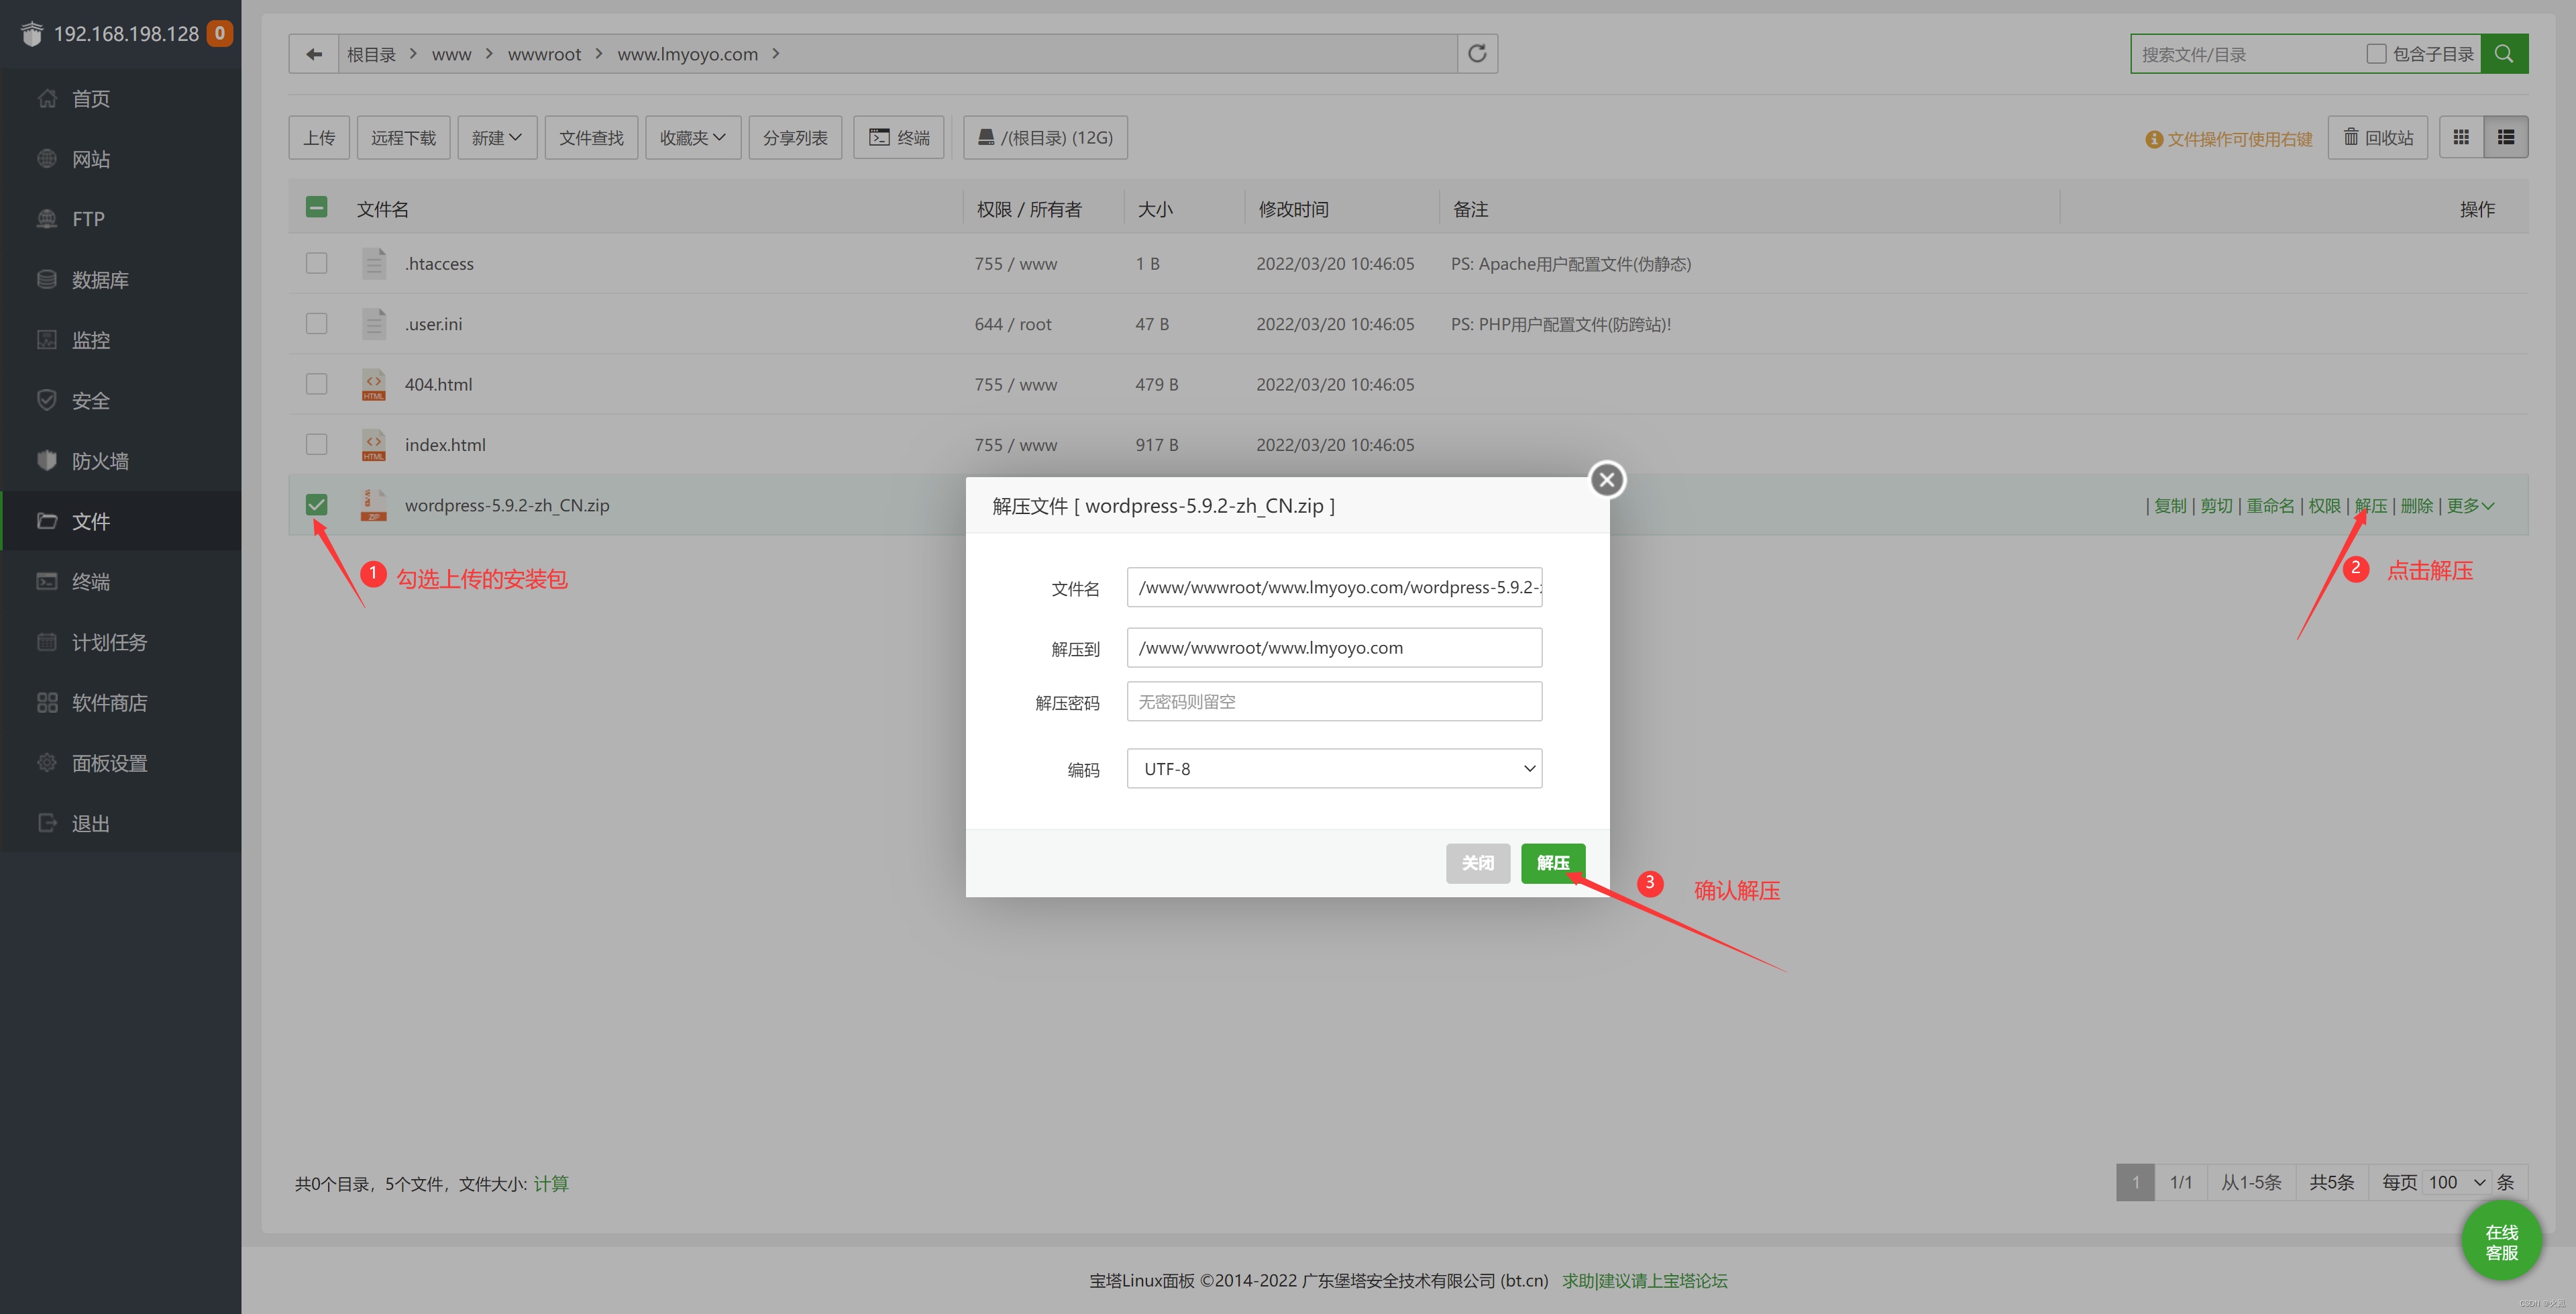This screenshot has height=1314, width=2576.
Task: Click the 计划任务 calendar icon
Action: [x=47, y=642]
